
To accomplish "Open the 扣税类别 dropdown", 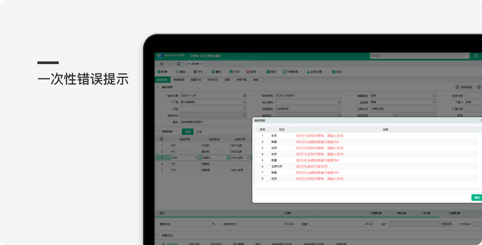I will point(339,109).
